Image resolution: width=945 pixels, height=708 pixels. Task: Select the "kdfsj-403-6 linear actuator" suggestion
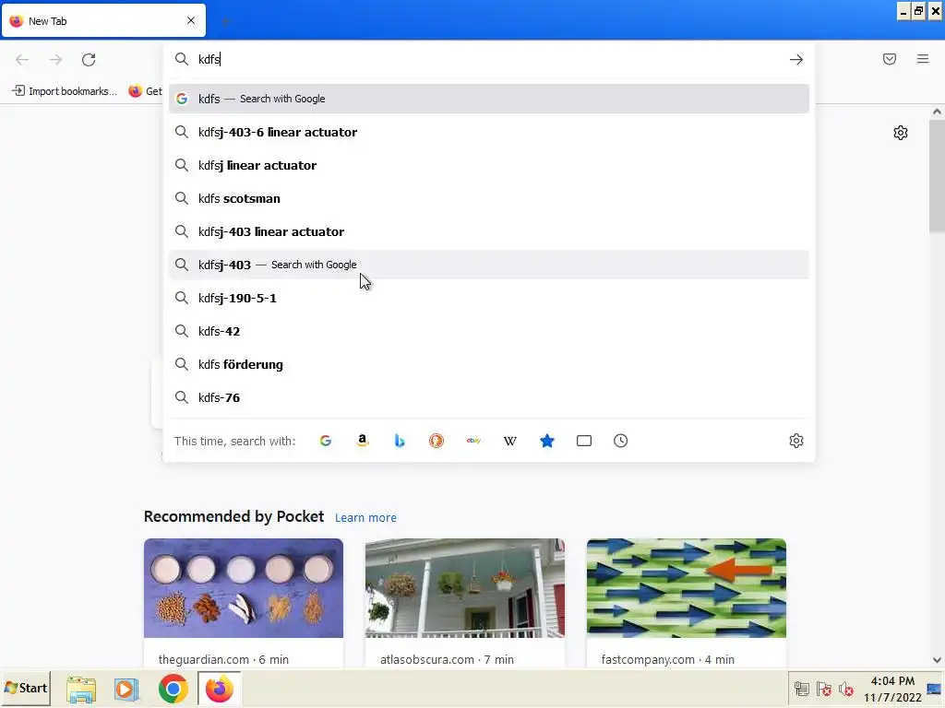click(x=489, y=132)
